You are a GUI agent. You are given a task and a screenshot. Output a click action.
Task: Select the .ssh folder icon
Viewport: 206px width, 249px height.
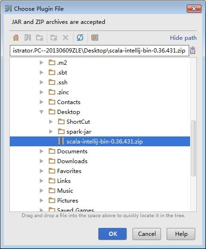pyautogui.click(x=52, y=82)
